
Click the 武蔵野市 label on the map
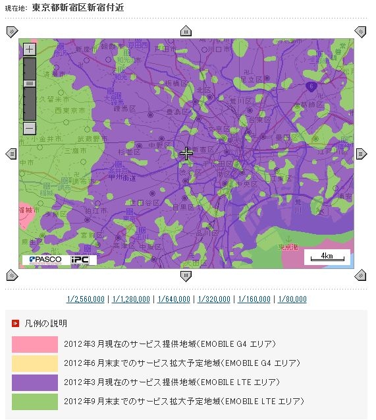[92, 138]
